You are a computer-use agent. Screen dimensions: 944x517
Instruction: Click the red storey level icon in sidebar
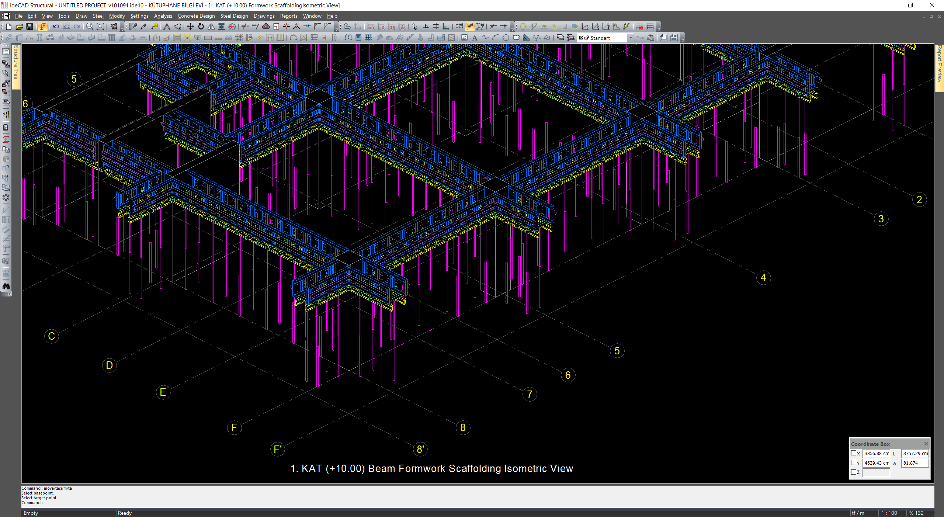point(6,140)
